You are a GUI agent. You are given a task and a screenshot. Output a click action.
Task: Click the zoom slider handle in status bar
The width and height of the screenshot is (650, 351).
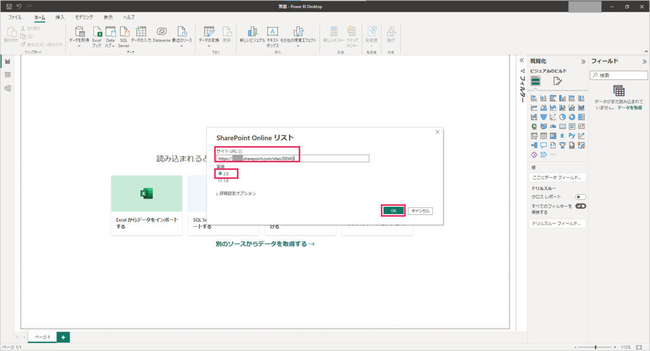(595, 347)
